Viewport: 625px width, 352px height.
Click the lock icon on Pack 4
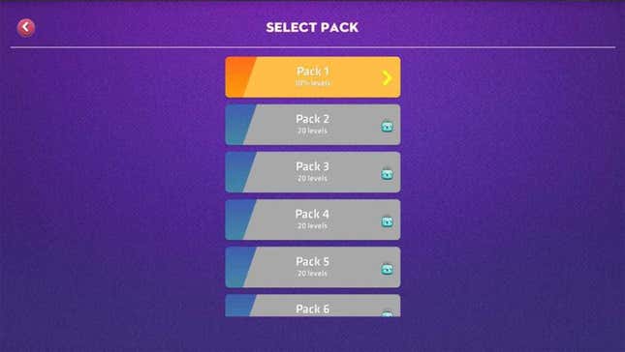387,221
